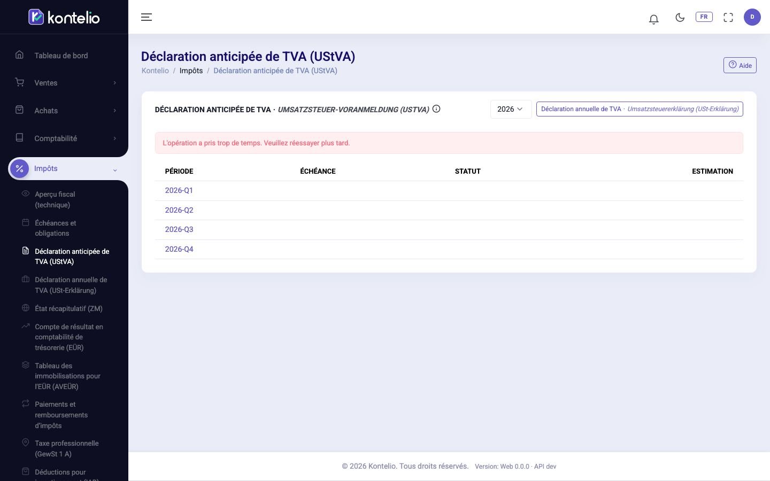770x481 pixels.
Task: Click the Estimation column header
Action: click(x=712, y=172)
